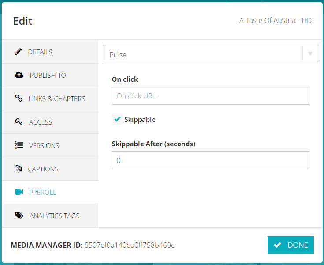Switch to the Details tab
The height and width of the screenshot is (265, 324).
click(x=40, y=52)
